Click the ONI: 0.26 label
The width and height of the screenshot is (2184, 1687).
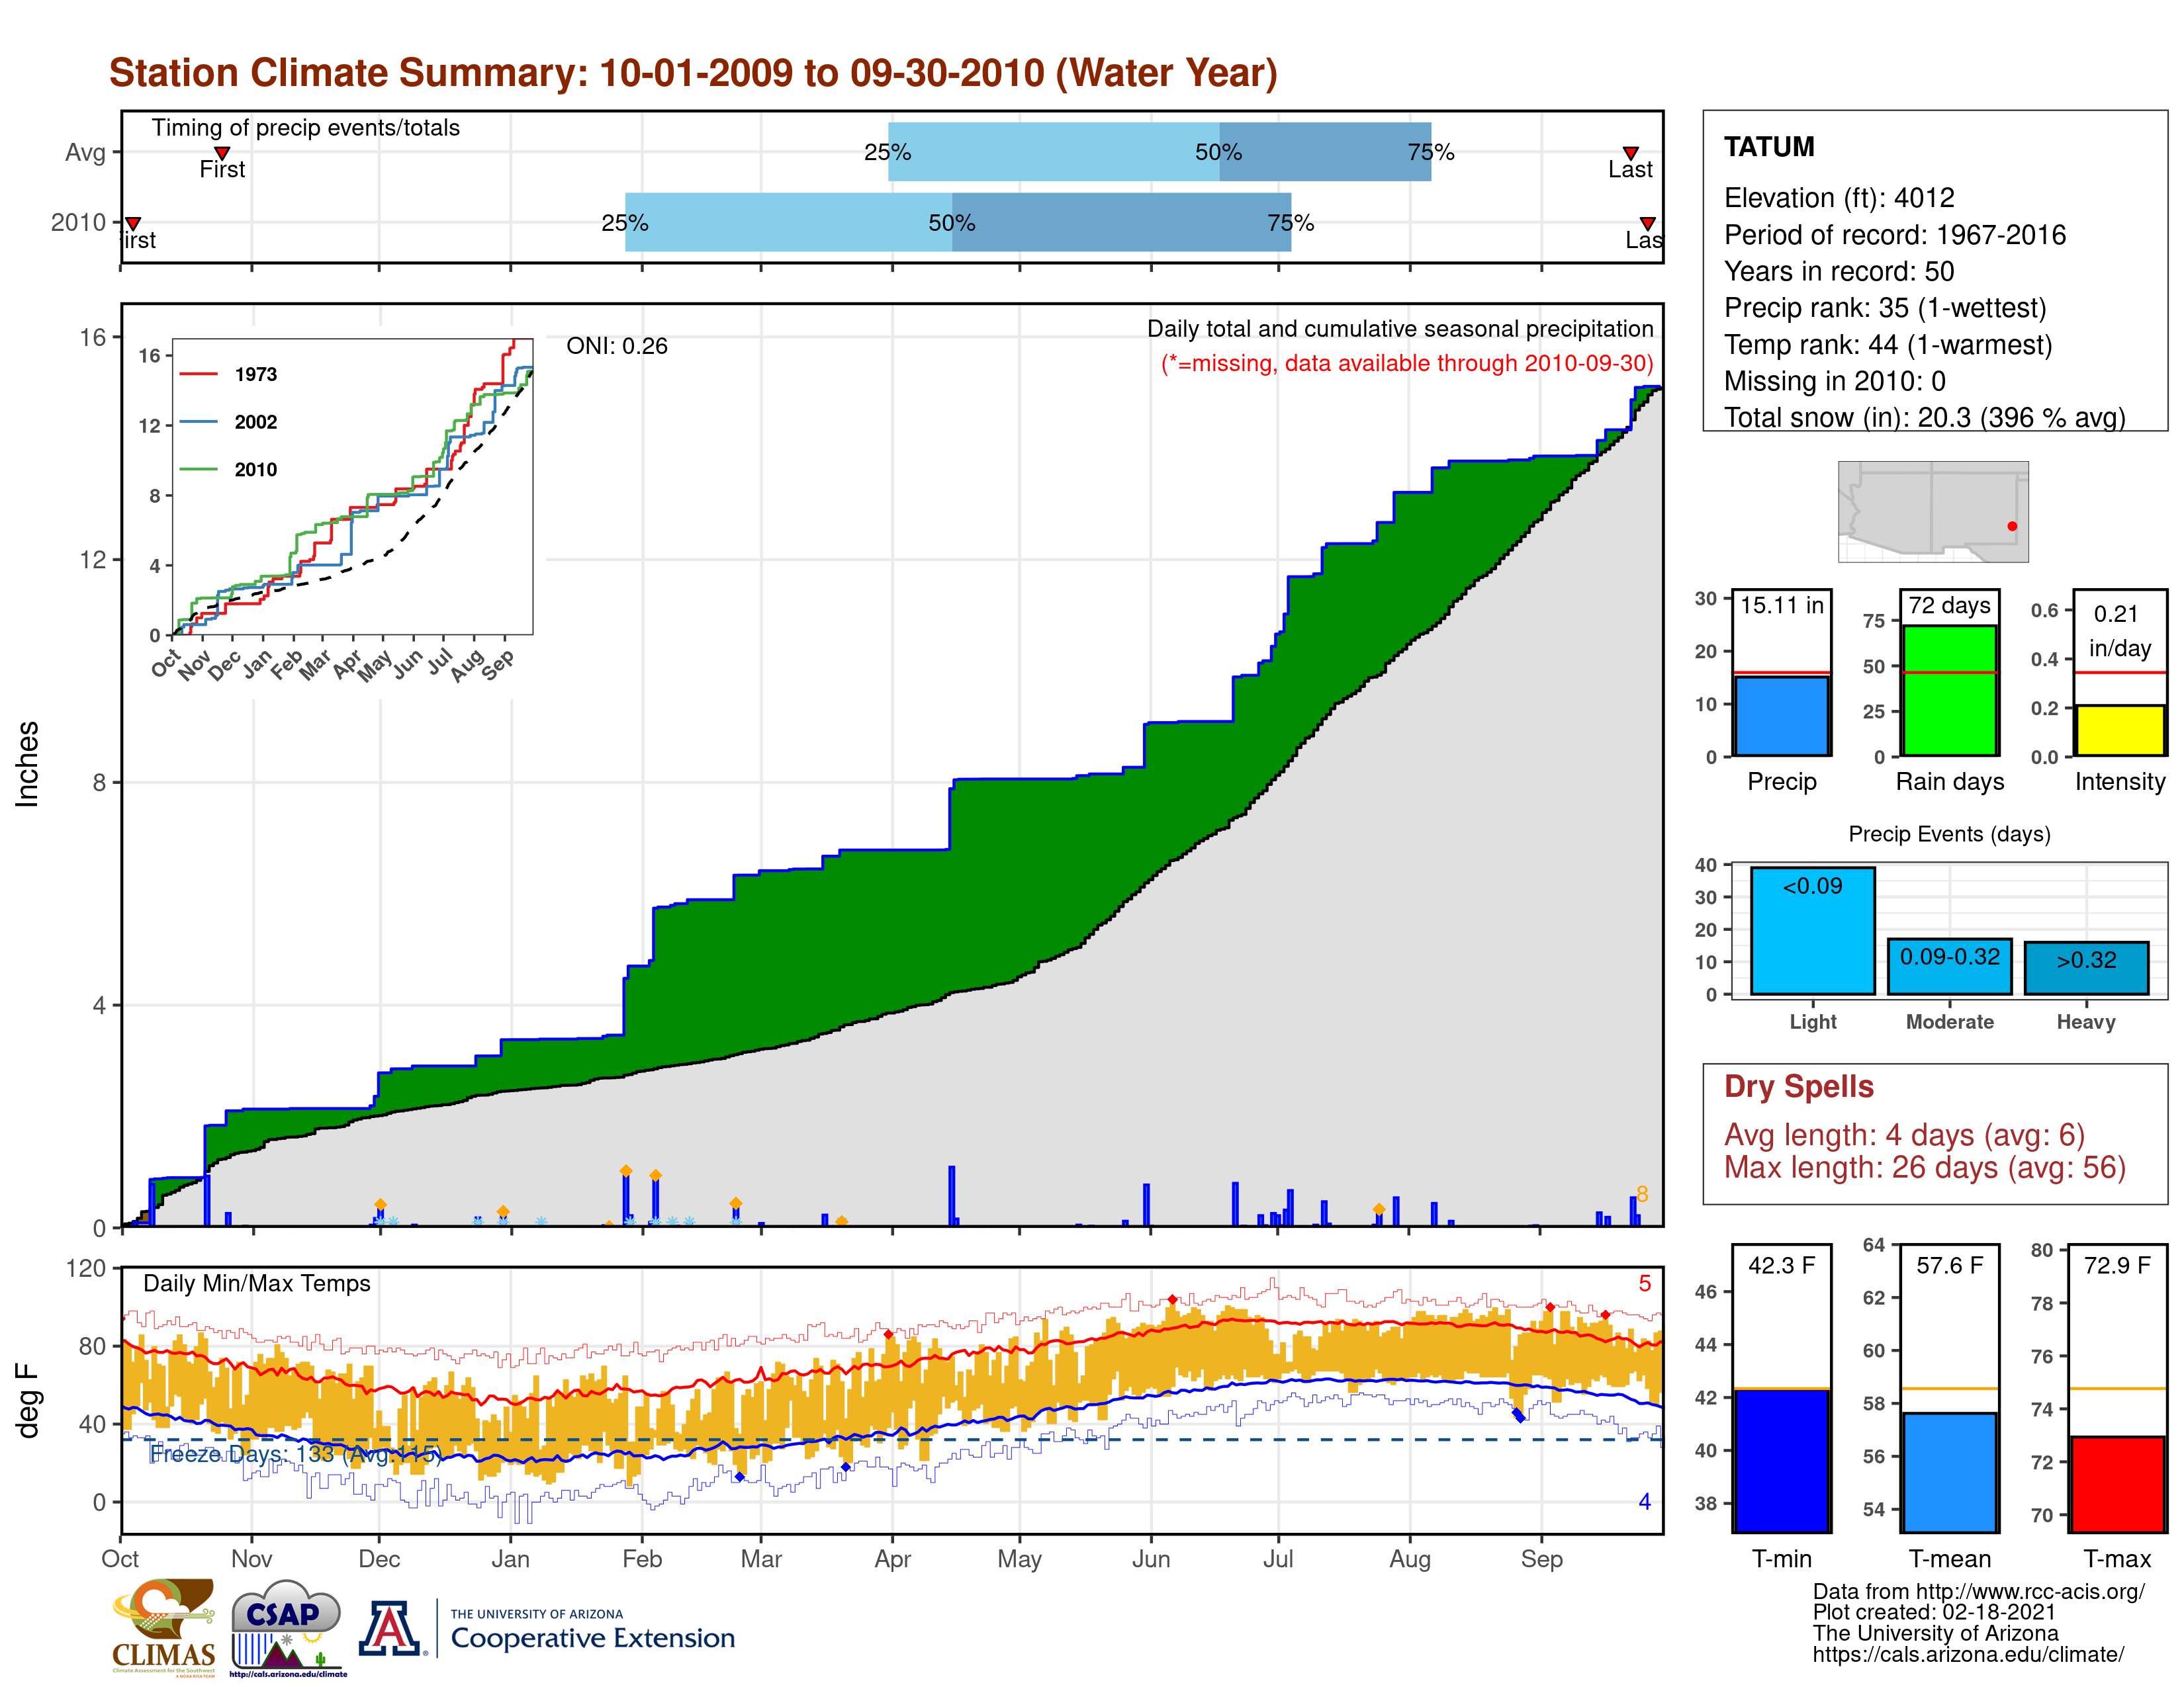click(617, 346)
